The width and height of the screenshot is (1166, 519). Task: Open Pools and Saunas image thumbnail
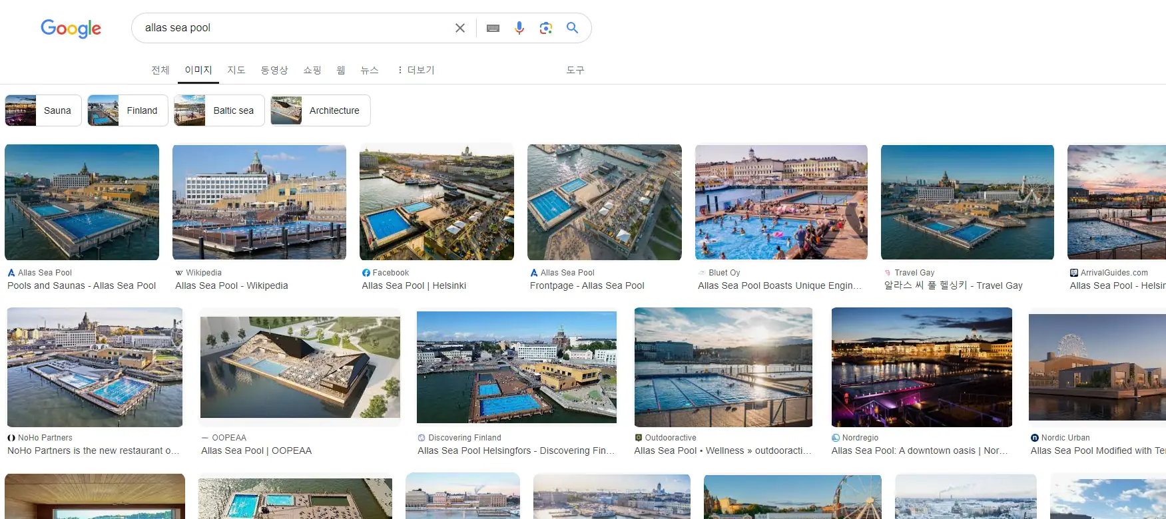click(x=82, y=202)
